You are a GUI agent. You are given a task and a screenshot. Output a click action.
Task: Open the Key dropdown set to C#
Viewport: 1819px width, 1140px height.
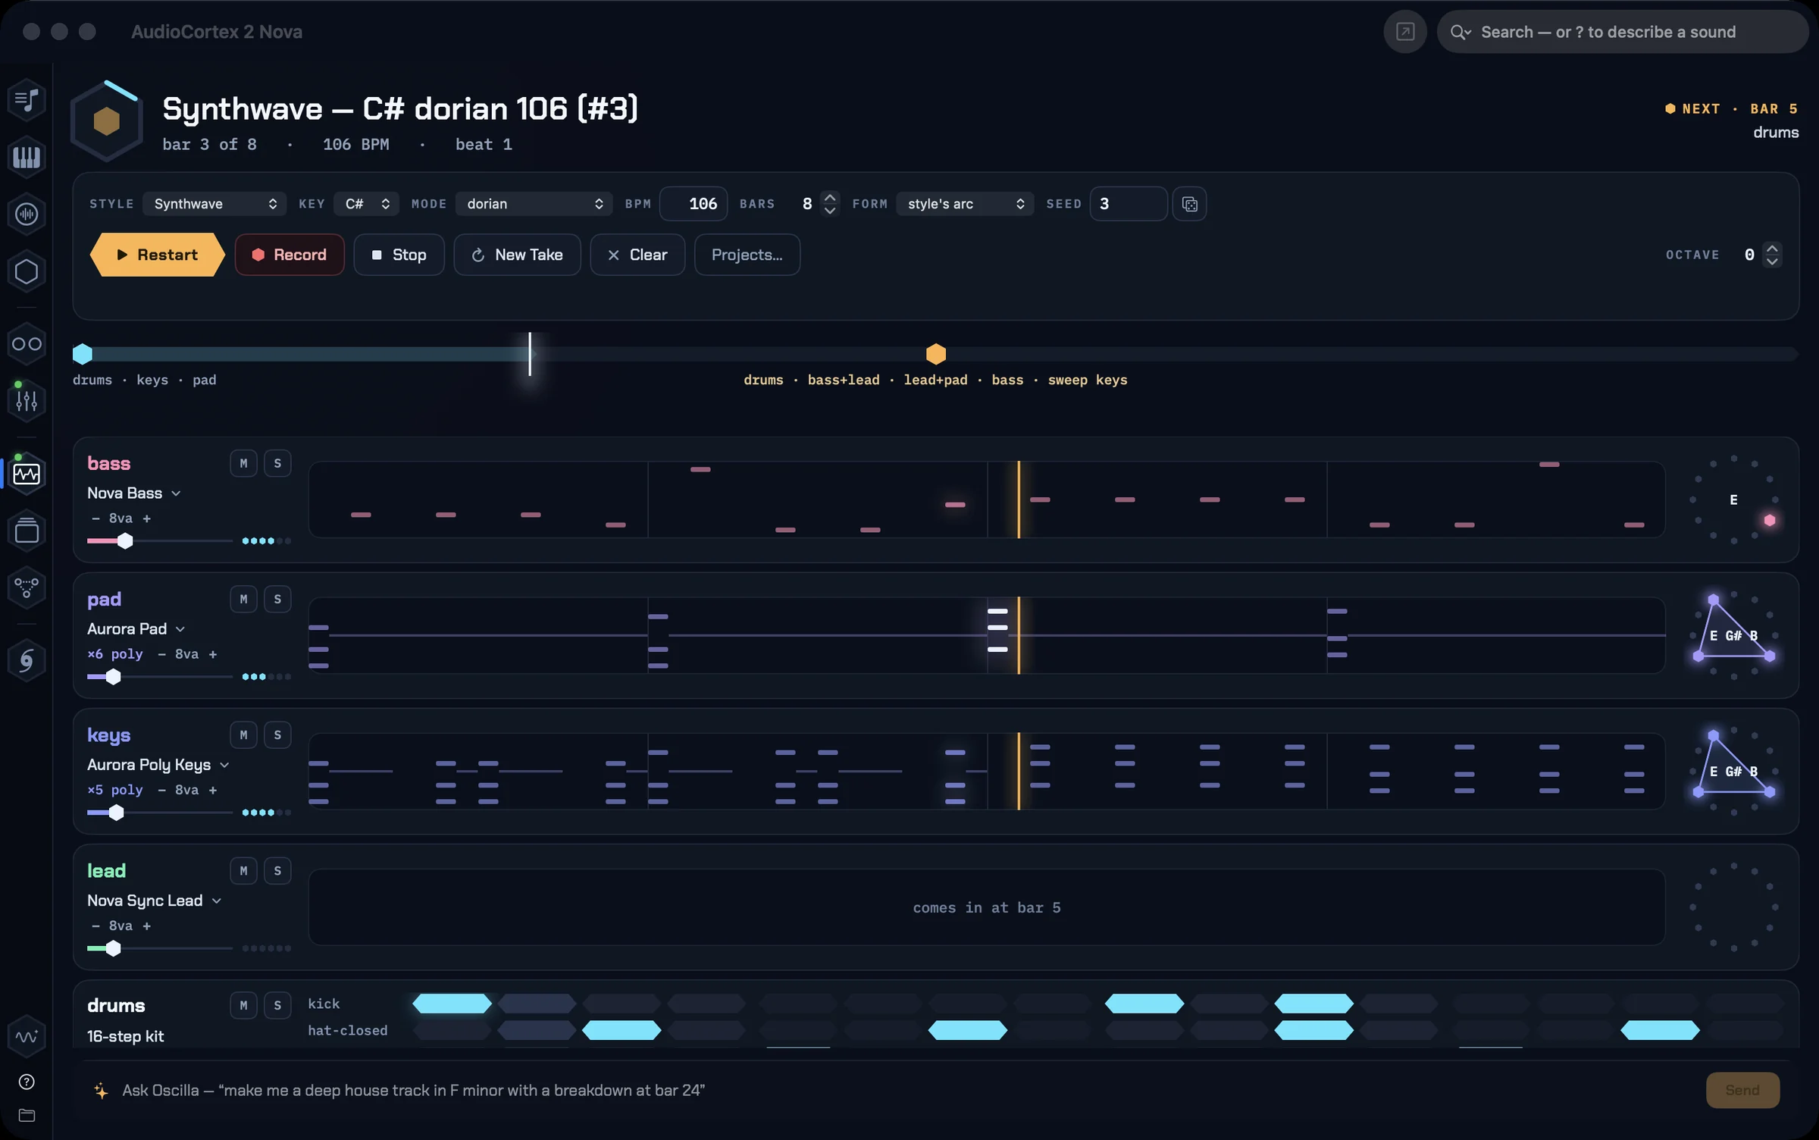[x=367, y=204]
